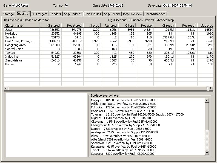Click the Nagoya spoilage entry

[x=124, y=100]
